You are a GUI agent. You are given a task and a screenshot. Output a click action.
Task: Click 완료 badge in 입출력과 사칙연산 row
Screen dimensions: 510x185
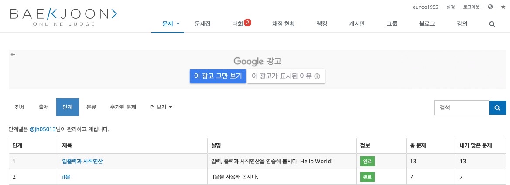pos(367,162)
